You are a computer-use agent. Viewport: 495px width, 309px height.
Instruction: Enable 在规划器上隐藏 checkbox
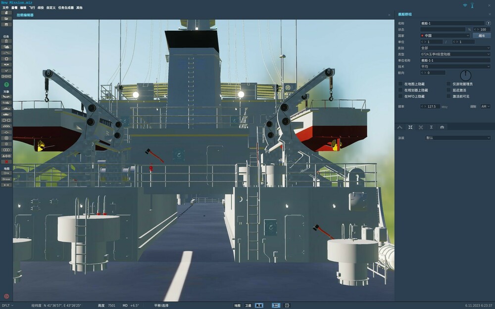click(x=400, y=90)
